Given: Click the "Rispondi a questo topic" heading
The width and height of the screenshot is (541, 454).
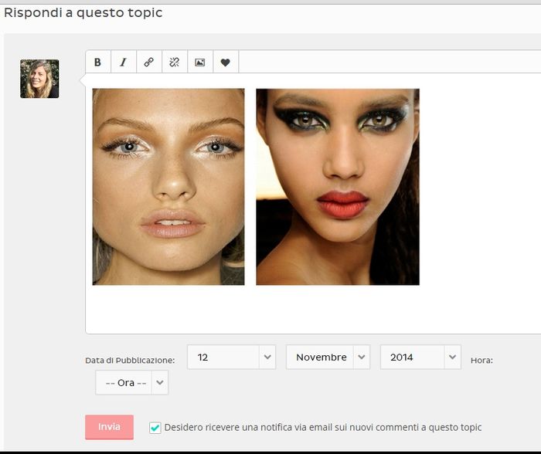Looking at the screenshot, I should click(x=83, y=13).
